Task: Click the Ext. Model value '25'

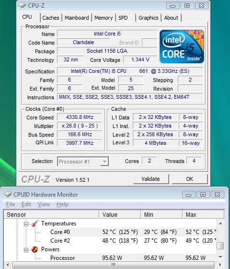Action: (x=131, y=88)
